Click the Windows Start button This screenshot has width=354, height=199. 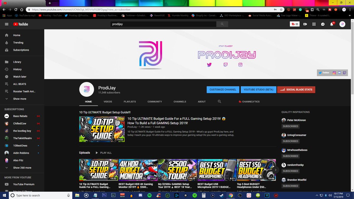5,195
